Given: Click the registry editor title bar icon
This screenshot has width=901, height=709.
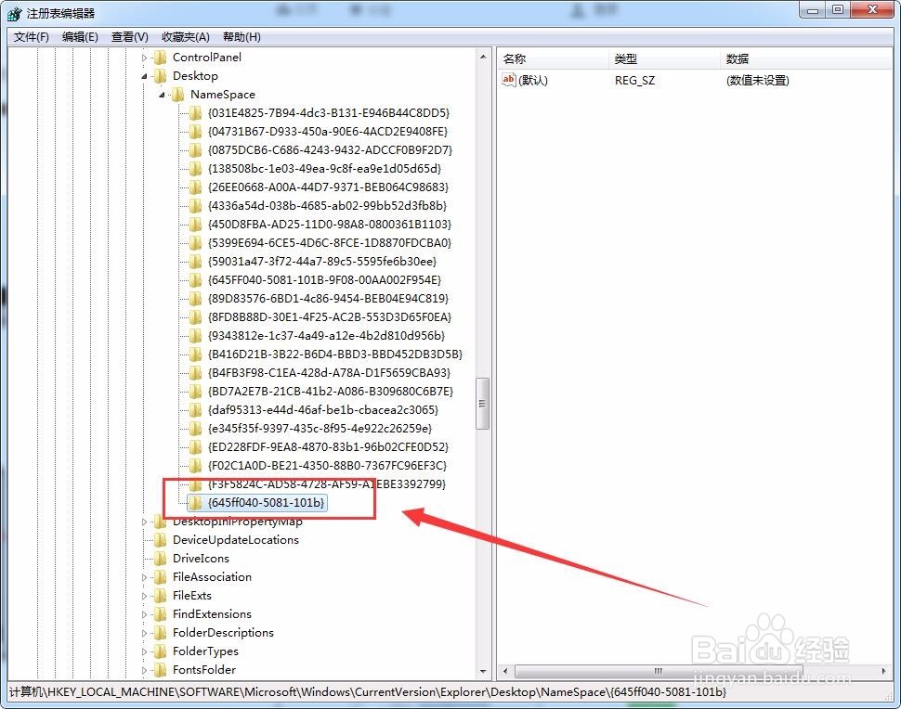Looking at the screenshot, I should click(x=14, y=13).
